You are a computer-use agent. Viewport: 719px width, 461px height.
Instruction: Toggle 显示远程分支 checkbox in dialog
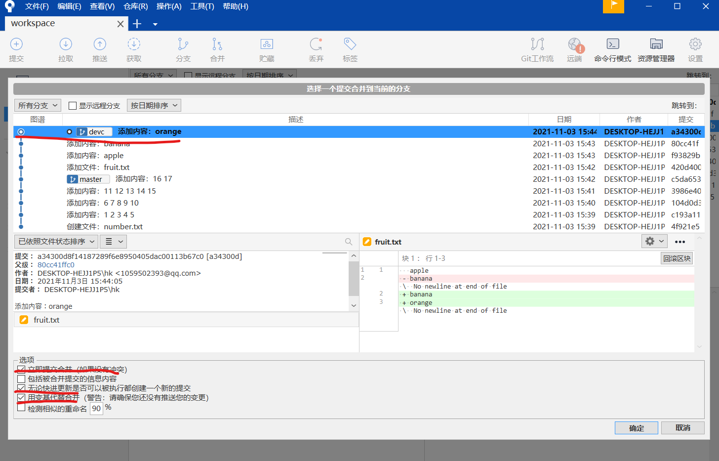pos(73,106)
